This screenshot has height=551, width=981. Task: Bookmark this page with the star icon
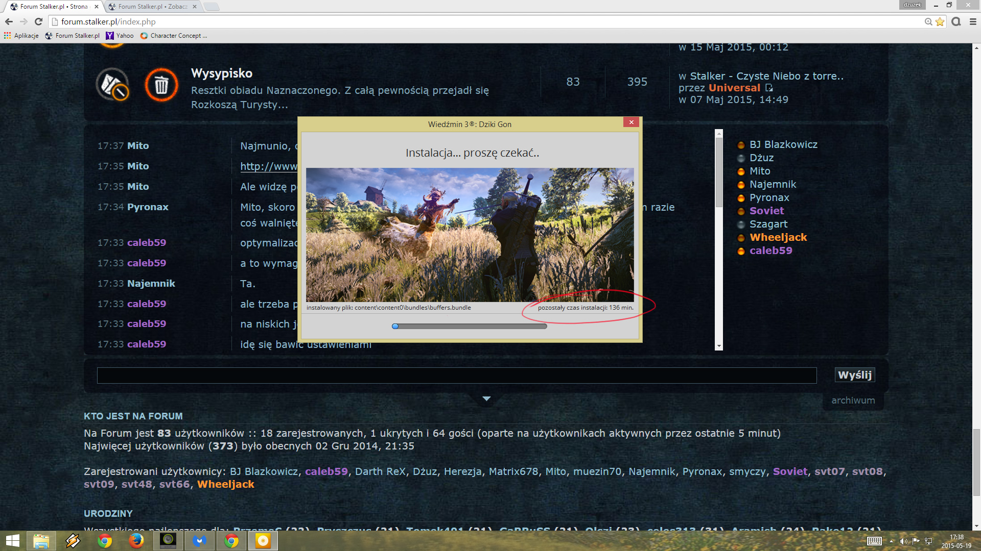pyautogui.click(x=940, y=21)
